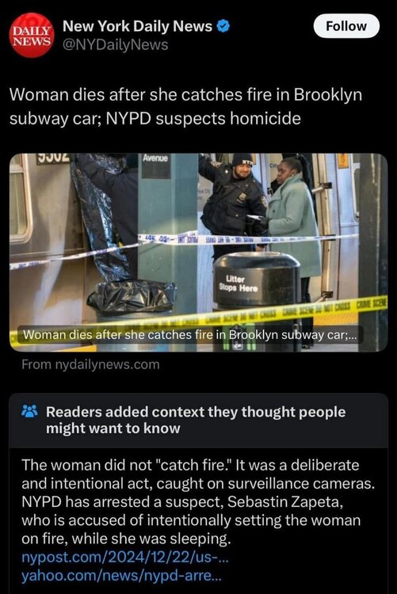397x594 pixels.
Task: Open the subway crime scene article image
Action: pyautogui.click(x=198, y=253)
